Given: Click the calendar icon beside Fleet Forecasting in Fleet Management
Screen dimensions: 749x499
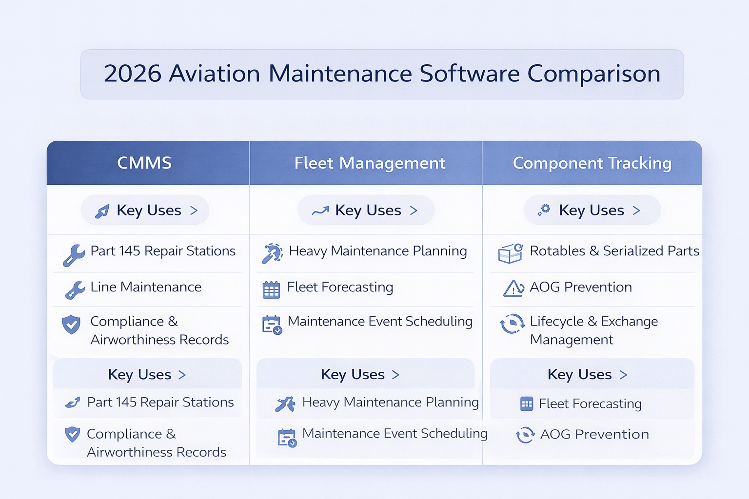Looking at the screenshot, I should (271, 289).
